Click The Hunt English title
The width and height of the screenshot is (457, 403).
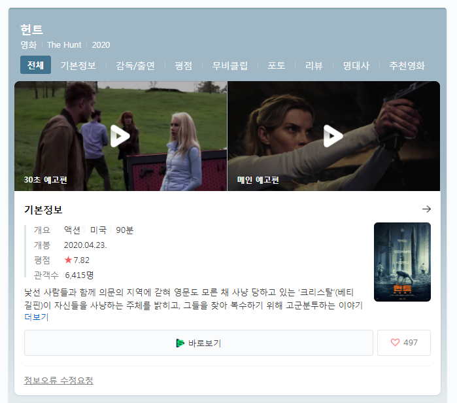pyautogui.click(x=64, y=45)
